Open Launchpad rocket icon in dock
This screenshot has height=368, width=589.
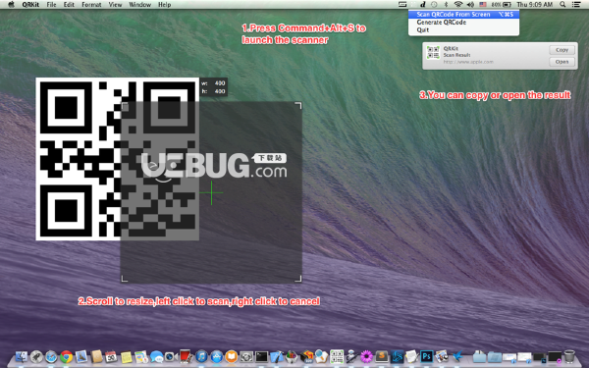[x=36, y=357]
